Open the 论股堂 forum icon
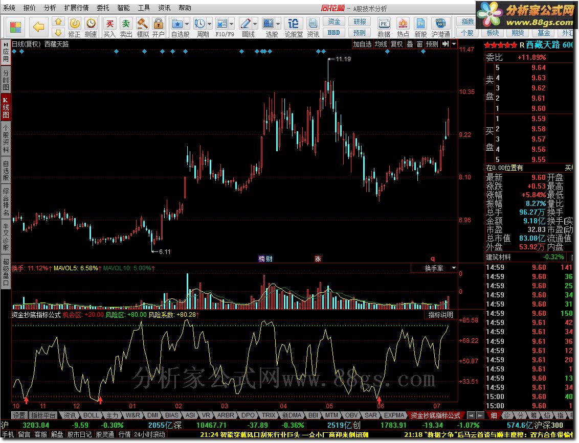 (x=294, y=27)
